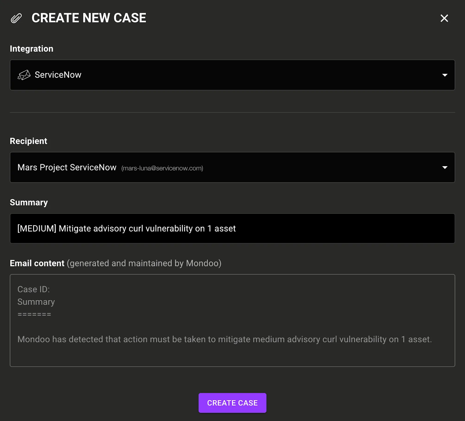465x421 pixels.
Task: Click the envelope icon next to ServiceNow
Action: click(x=24, y=75)
